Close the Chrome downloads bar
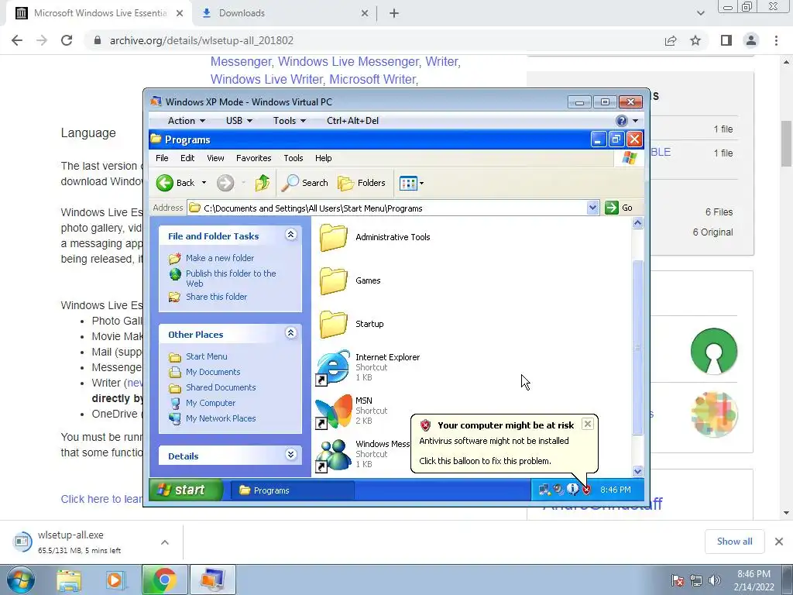The width and height of the screenshot is (793, 595). point(779,542)
